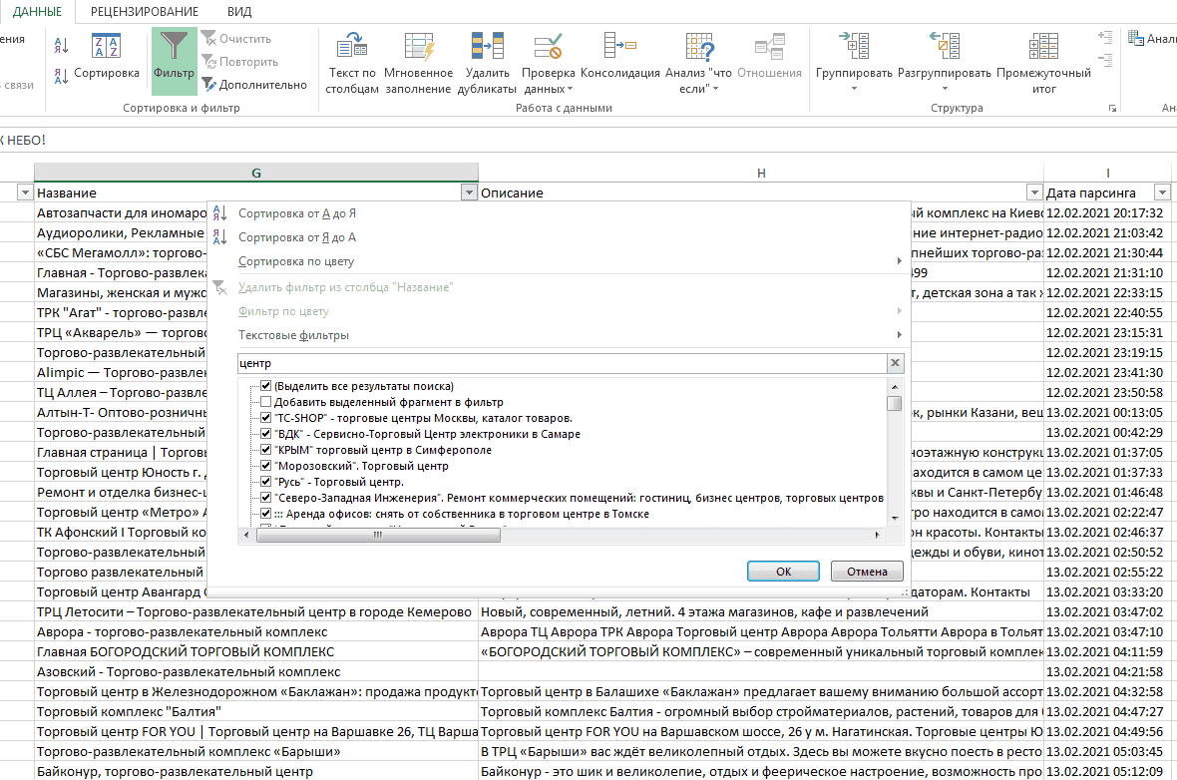Open Структура group dialog launcher
This screenshot has height=780, width=1177.
[1112, 108]
